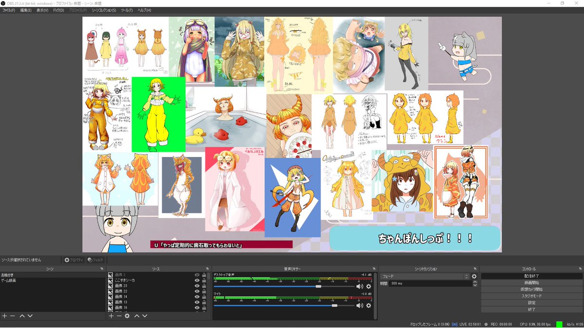Undock the 音声ミキサー panel popout icon

[375, 269]
